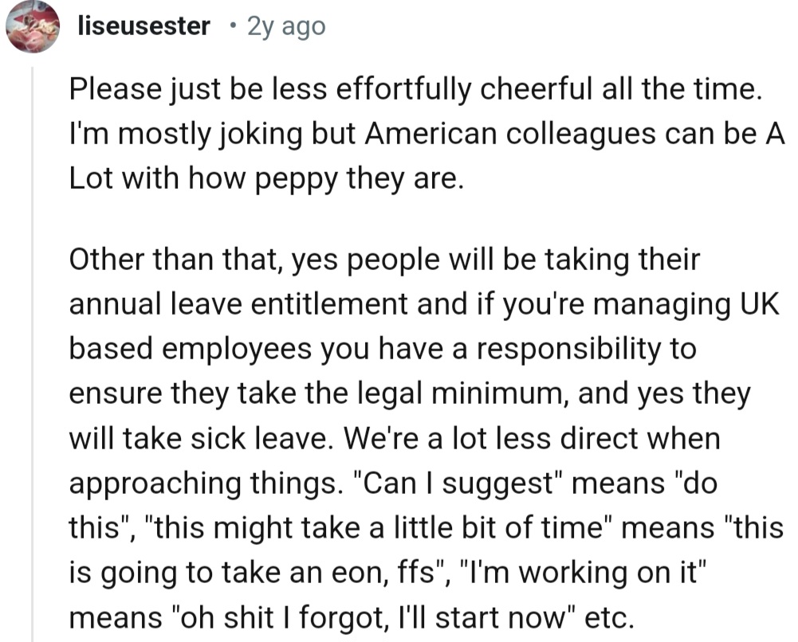Open the liseusester username link
The width and height of the screenshot is (798, 642).
point(143,26)
